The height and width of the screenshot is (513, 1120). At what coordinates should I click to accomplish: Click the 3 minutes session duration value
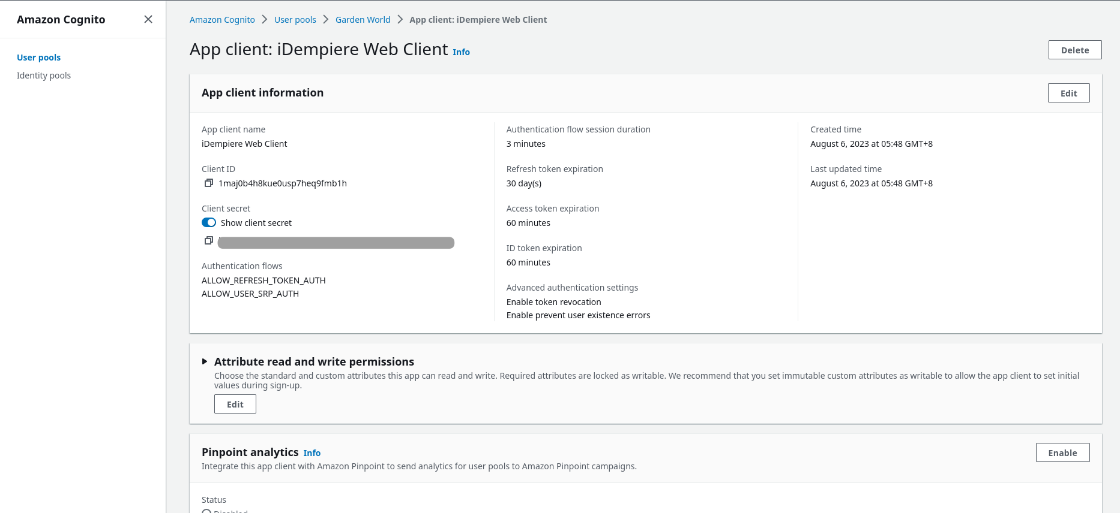click(526, 144)
